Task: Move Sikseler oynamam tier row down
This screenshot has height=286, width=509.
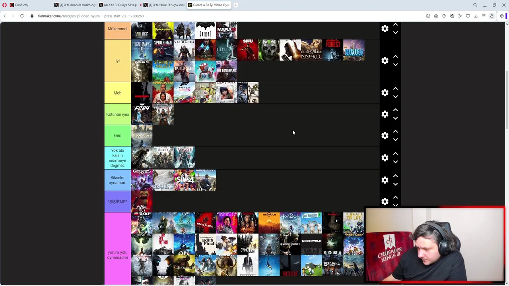Action: (395, 184)
